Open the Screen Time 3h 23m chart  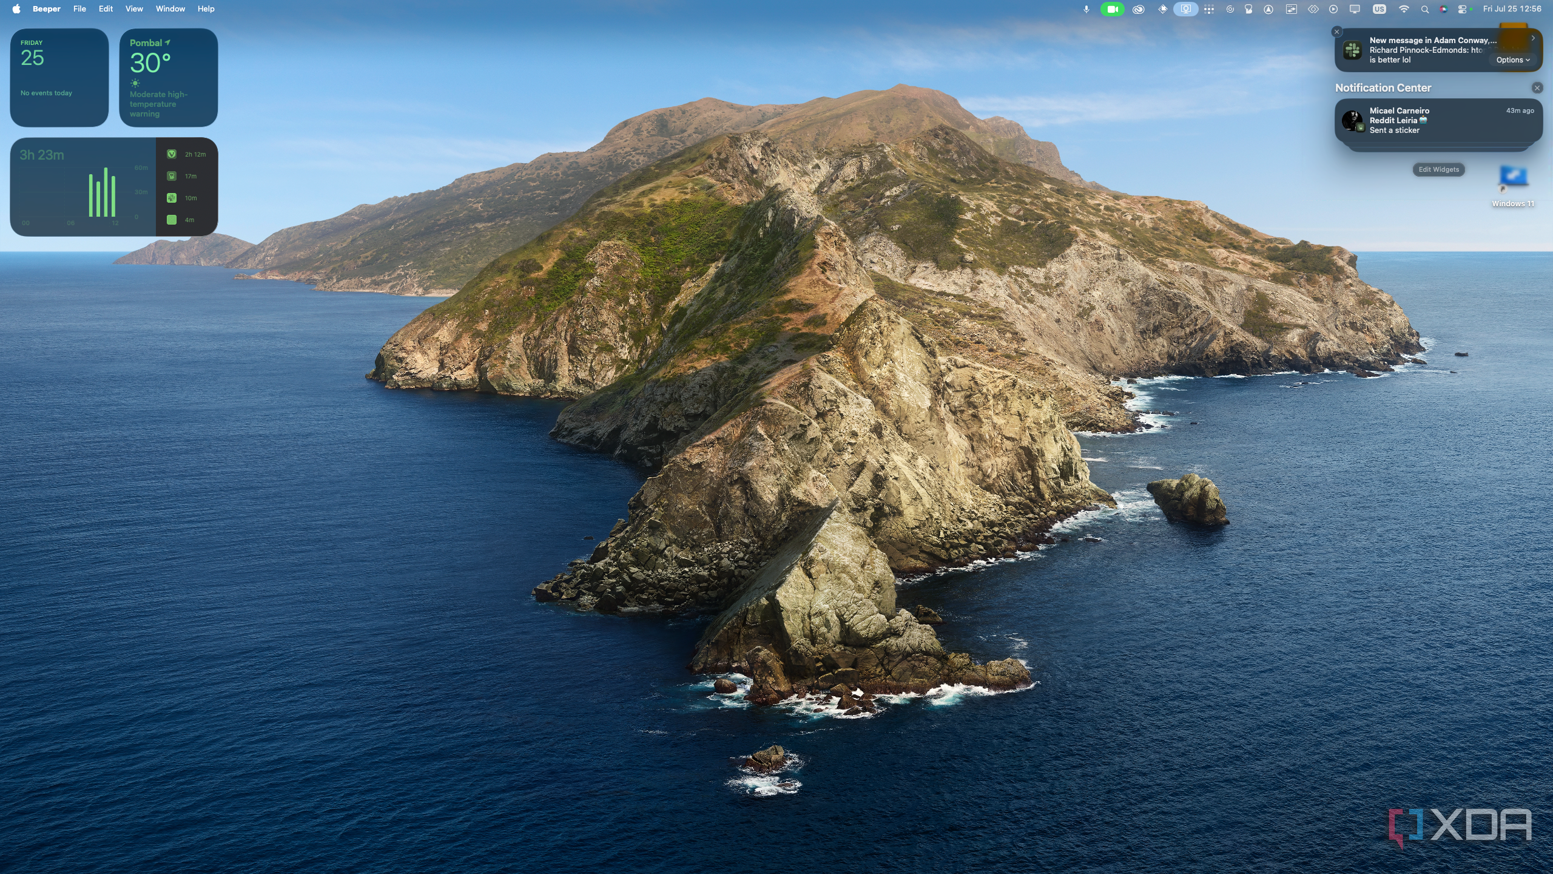tap(83, 187)
